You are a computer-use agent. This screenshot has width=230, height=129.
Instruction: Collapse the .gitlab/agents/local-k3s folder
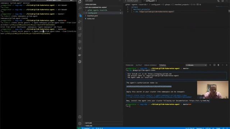click(x=103, y=10)
